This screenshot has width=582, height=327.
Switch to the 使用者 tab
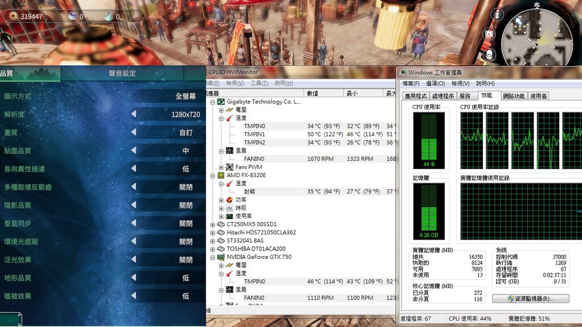point(538,96)
